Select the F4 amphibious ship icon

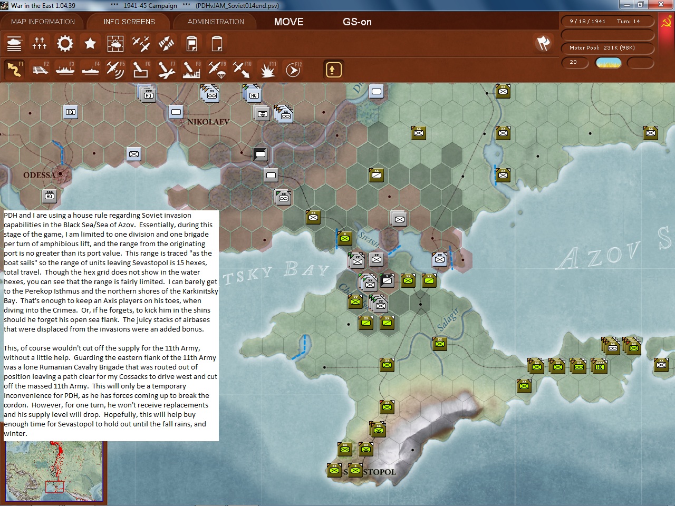(90, 70)
